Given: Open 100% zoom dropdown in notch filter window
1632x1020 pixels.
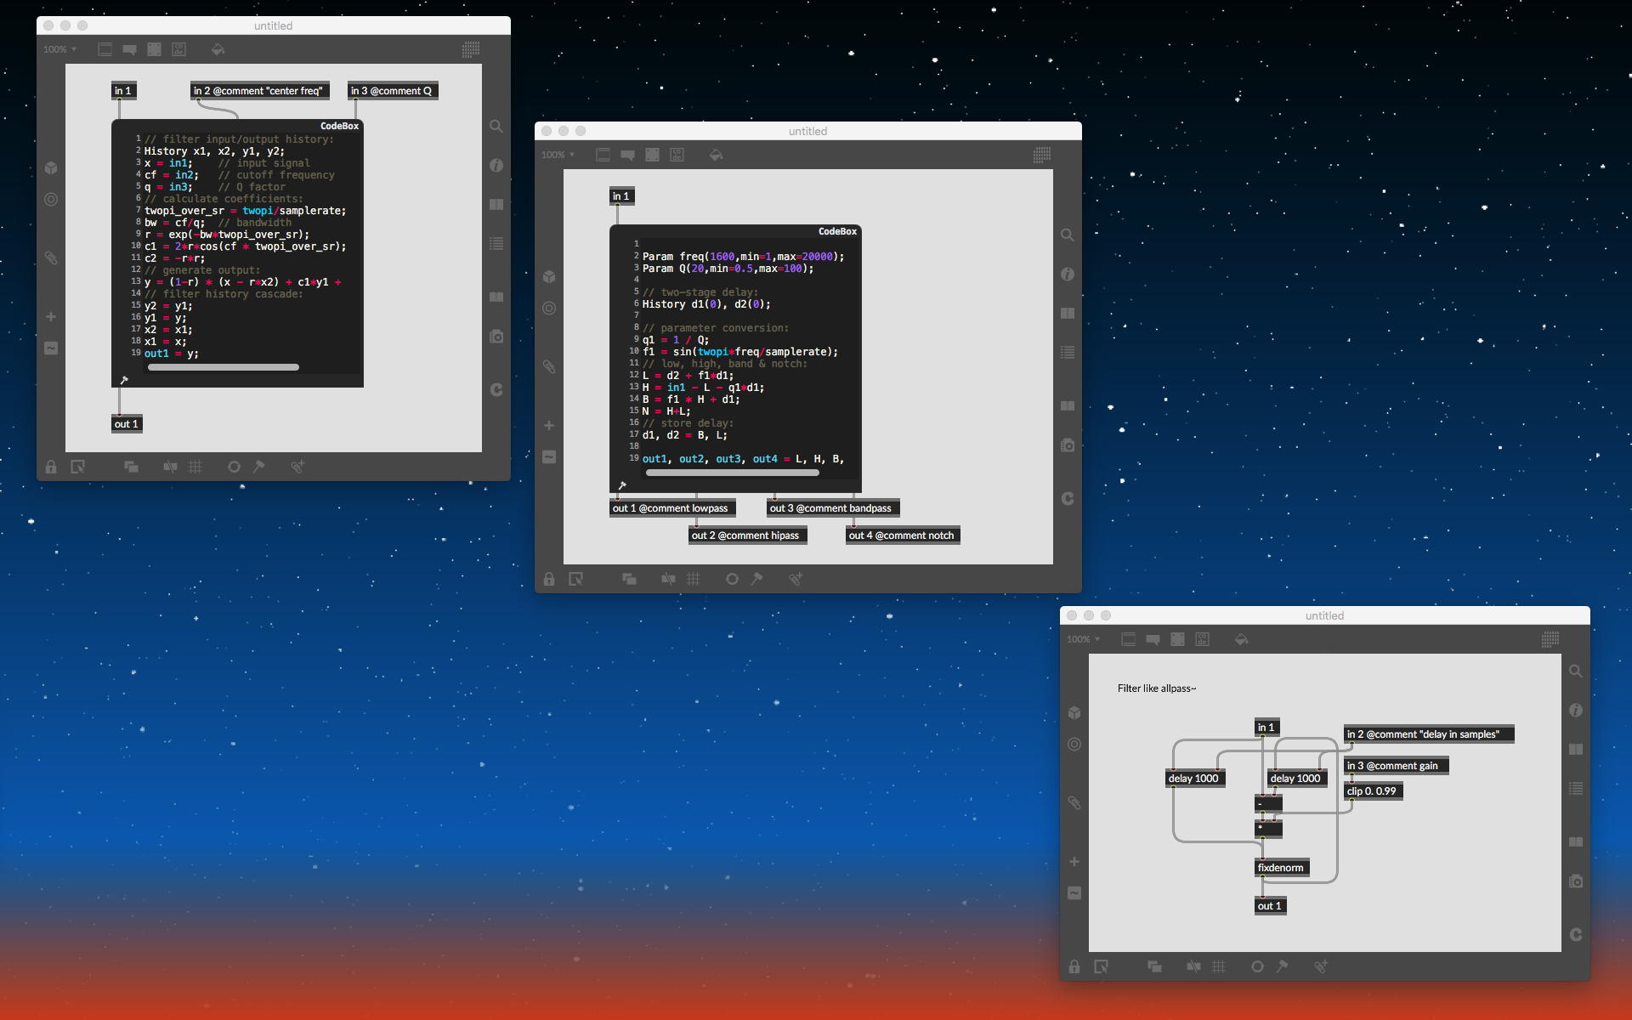Looking at the screenshot, I should point(558,155).
